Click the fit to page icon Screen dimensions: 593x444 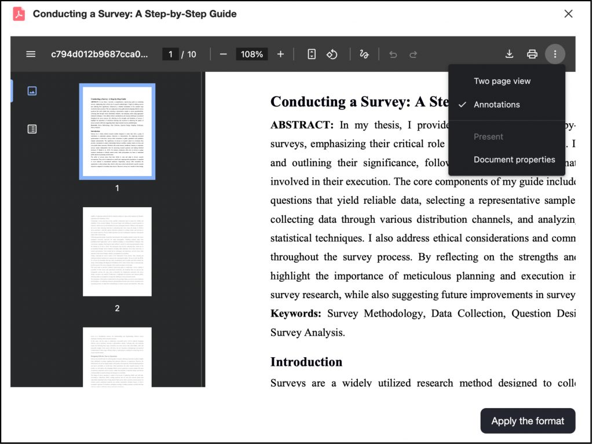(x=311, y=54)
